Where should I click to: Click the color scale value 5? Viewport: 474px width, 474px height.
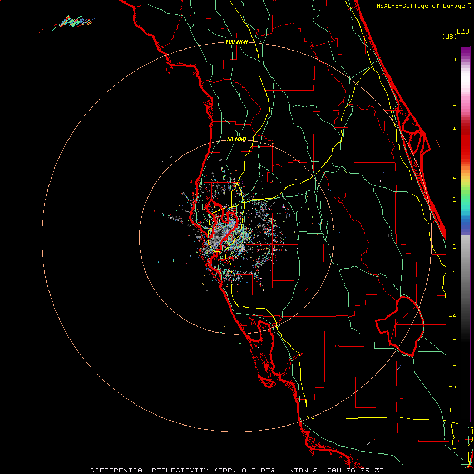(455, 106)
